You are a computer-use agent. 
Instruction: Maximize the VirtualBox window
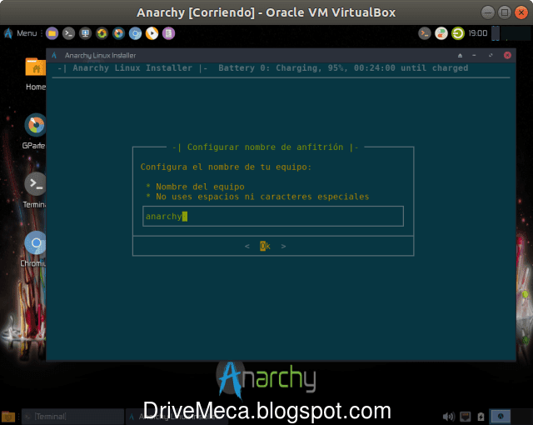coord(505,12)
